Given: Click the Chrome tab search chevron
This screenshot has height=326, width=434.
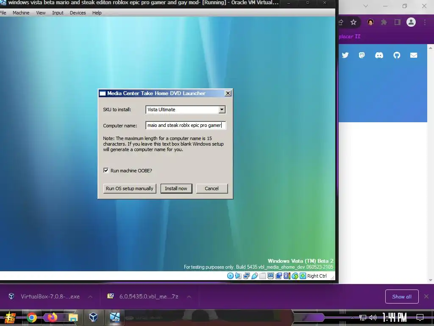Looking at the screenshot, I should point(366,6).
